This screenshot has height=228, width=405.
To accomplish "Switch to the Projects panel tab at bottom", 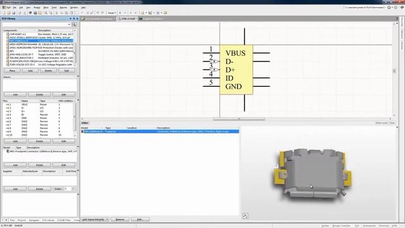I will (x=22, y=220).
